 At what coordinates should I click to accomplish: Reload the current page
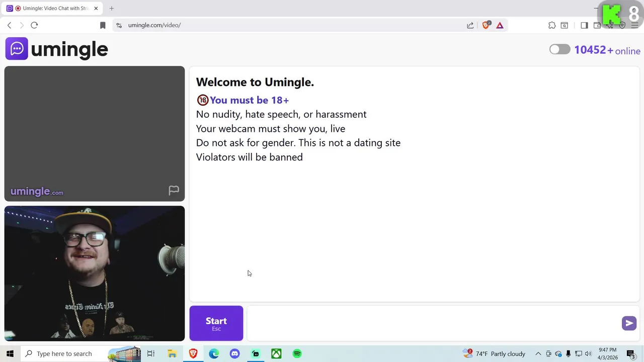click(34, 25)
